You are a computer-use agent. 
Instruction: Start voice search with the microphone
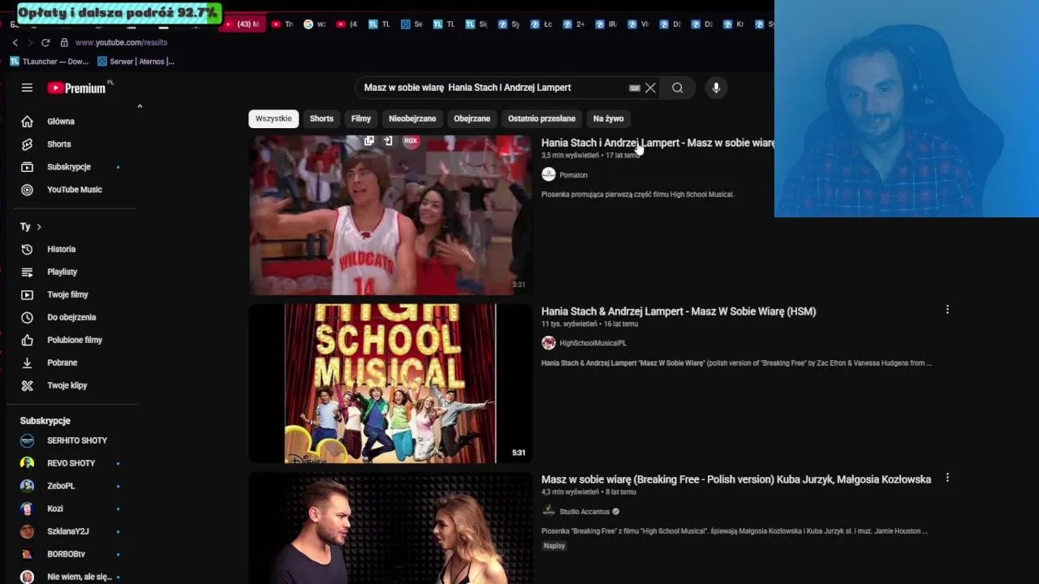[716, 88]
